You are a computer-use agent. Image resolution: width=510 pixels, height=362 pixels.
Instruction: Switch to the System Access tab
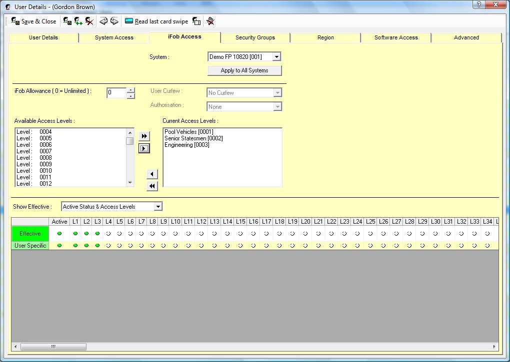(x=114, y=37)
